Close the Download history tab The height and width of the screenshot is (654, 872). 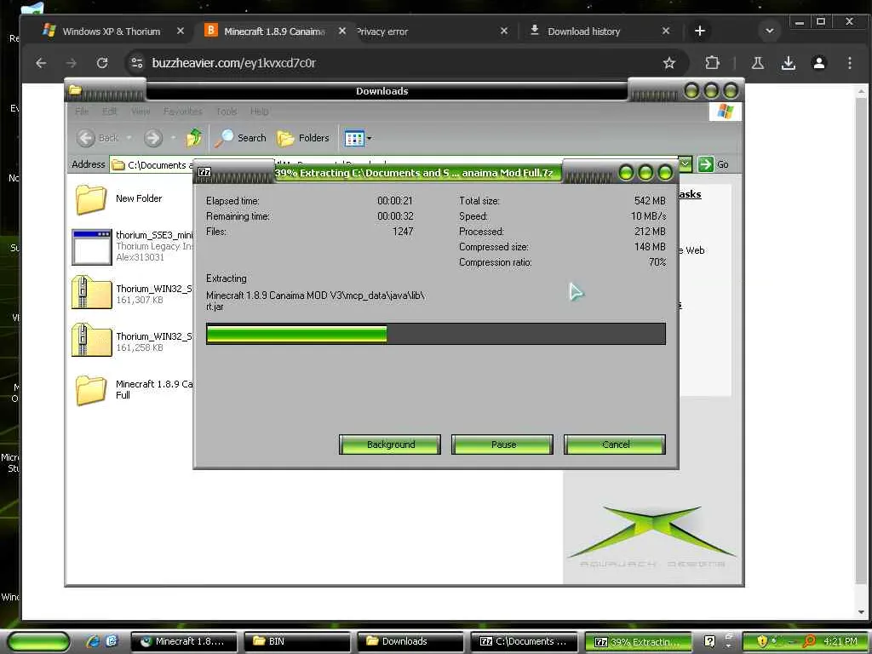coord(666,32)
